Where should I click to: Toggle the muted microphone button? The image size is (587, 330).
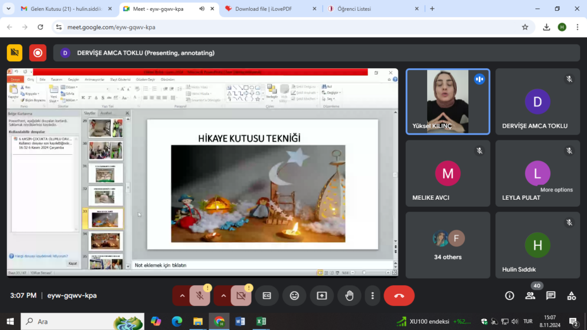[x=199, y=296]
